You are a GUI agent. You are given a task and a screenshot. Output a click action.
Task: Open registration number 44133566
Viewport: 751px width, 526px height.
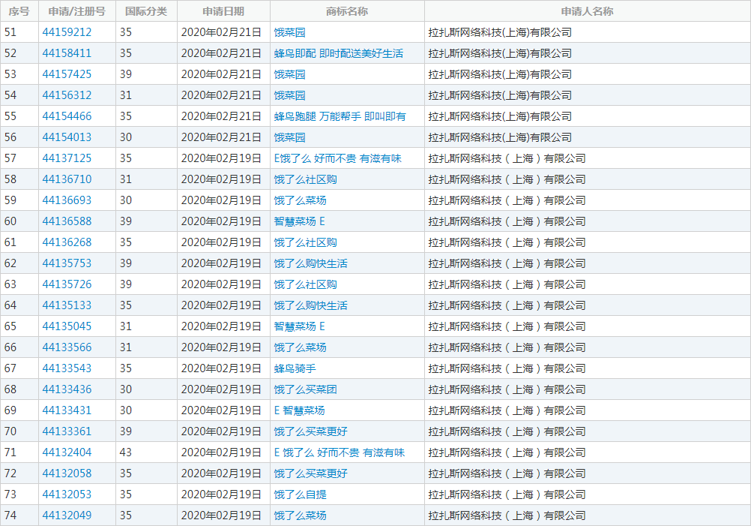pyautogui.click(x=67, y=347)
